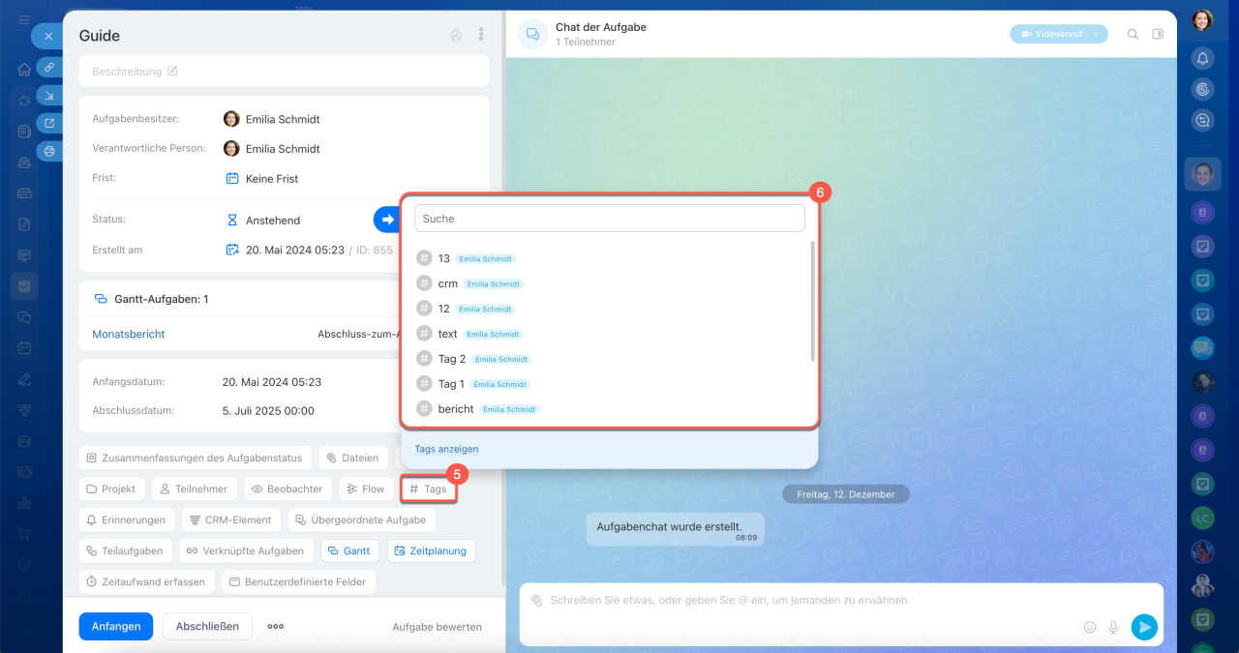Search the chat with magnifier icon
Screen dimensions: 1239x653
(1133, 34)
